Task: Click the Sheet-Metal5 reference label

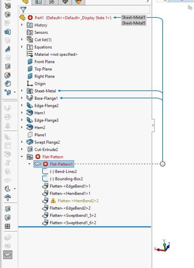Action: tap(134, 23)
